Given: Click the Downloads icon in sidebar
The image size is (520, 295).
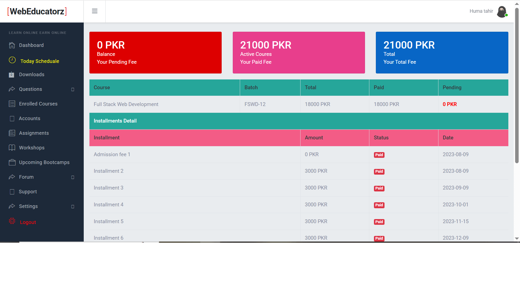Looking at the screenshot, I should coord(12,75).
